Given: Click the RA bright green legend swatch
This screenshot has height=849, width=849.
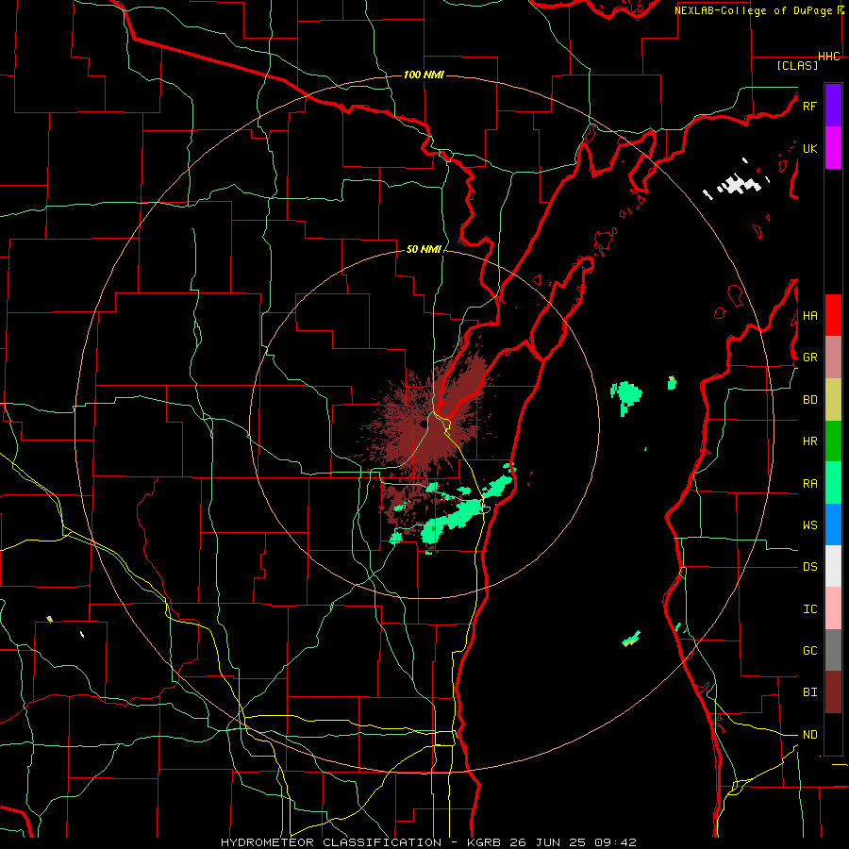Looking at the screenshot, I should [x=833, y=483].
